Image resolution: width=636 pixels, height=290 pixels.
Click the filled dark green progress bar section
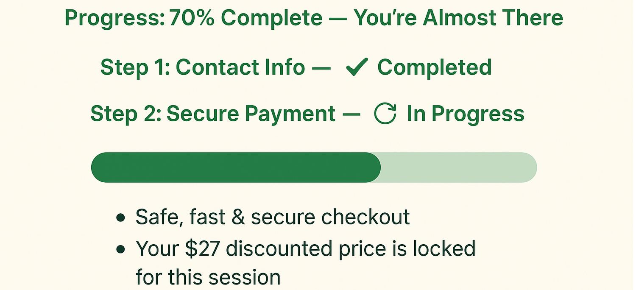(x=235, y=167)
